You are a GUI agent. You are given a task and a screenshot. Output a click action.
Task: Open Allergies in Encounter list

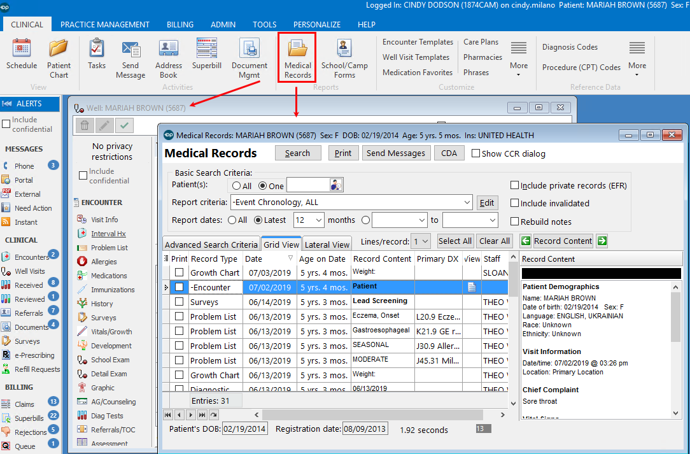[x=104, y=262]
